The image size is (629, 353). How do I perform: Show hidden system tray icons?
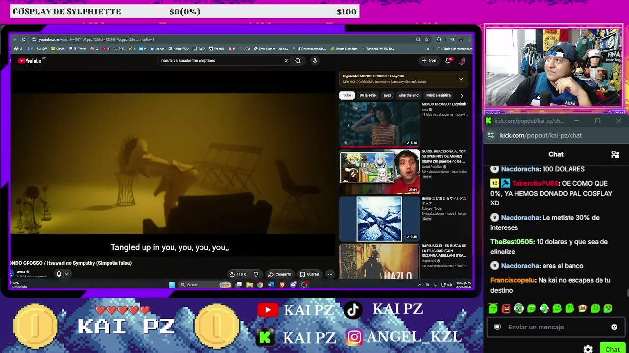(419, 285)
